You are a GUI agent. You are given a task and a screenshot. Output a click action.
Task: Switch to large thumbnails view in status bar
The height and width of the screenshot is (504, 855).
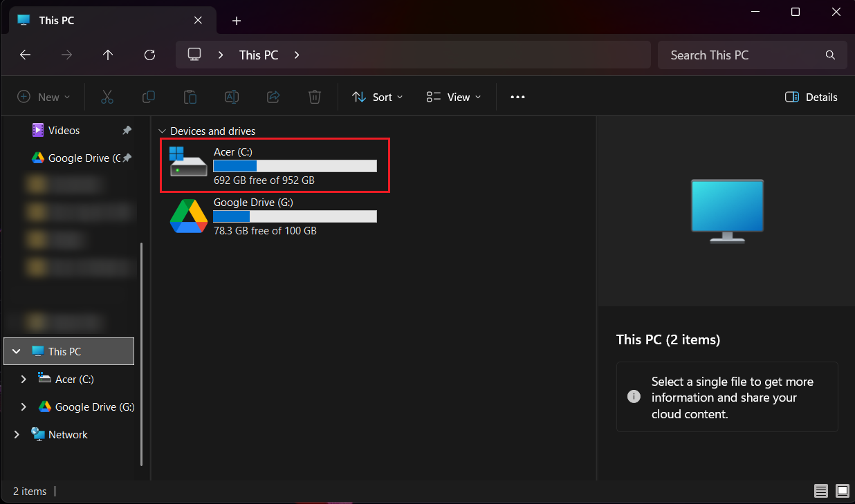point(842,491)
